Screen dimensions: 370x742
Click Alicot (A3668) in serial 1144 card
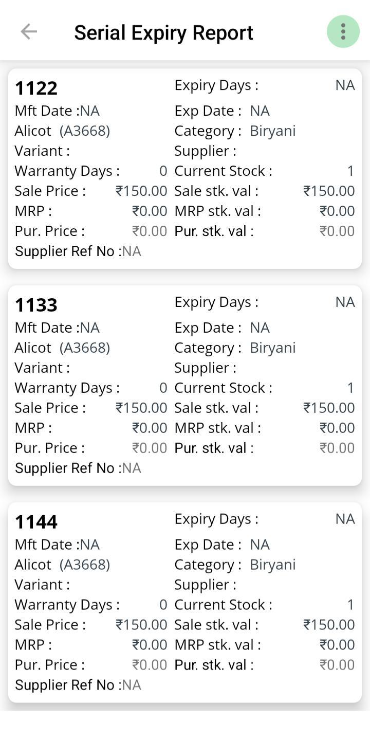(x=62, y=565)
